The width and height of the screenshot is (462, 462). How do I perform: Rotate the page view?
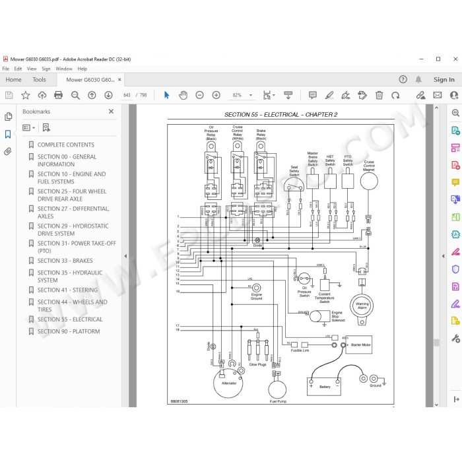tap(395, 95)
